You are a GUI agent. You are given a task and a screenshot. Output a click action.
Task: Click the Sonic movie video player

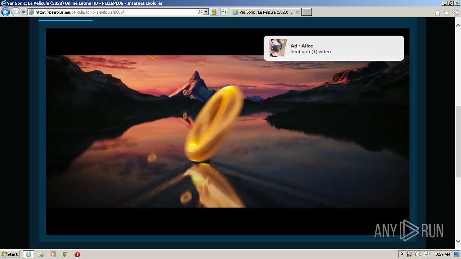pos(228,132)
